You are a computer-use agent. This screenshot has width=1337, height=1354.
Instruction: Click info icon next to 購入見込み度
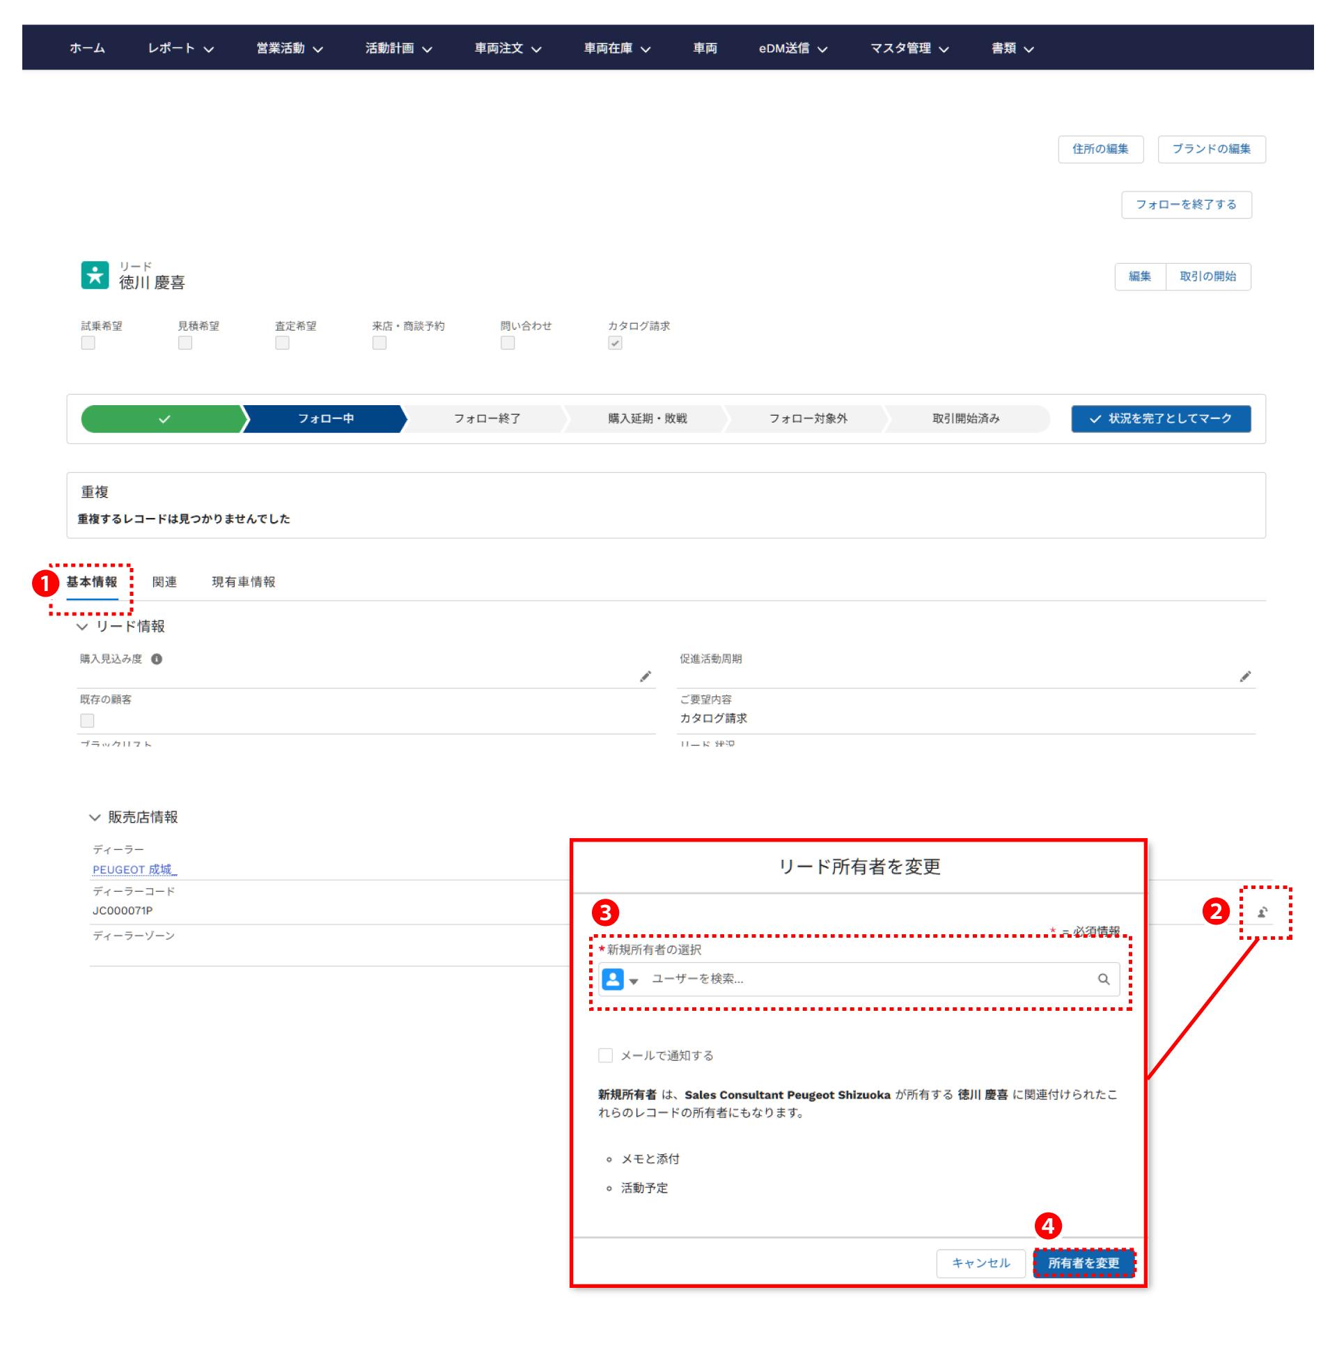pyautogui.click(x=157, y=659)
